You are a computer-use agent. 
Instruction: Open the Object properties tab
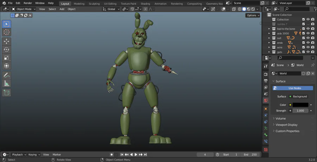coord(266,109)
